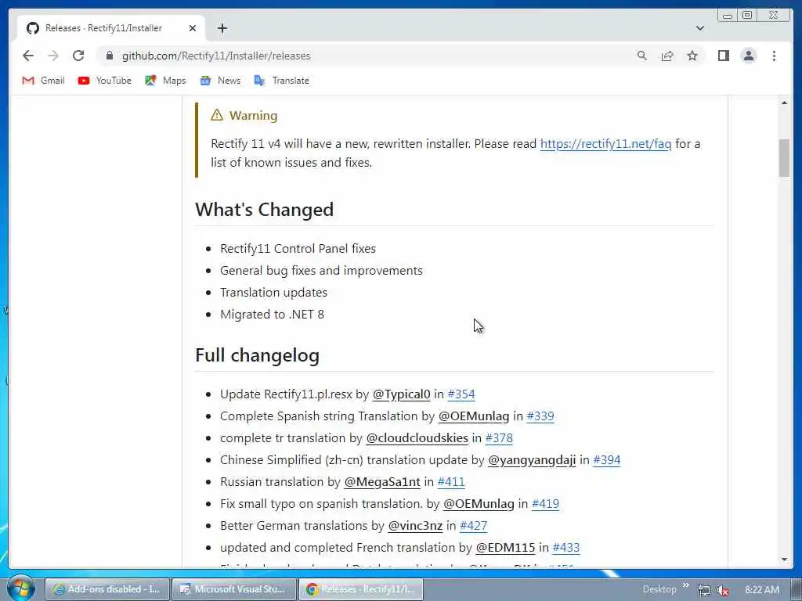Switch to the Add-ons disabled taskbar window
This screenshot has width=802, height=601.
108,589
